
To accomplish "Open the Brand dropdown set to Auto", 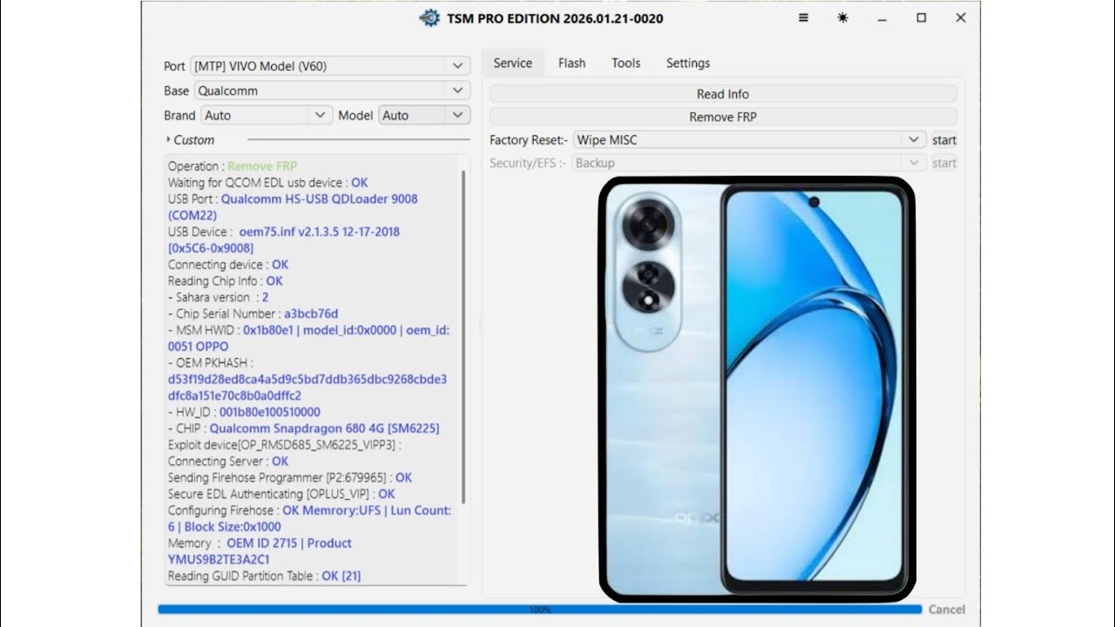I will 267,115.
